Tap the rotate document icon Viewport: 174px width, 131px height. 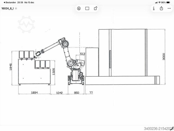pos(96,8)
